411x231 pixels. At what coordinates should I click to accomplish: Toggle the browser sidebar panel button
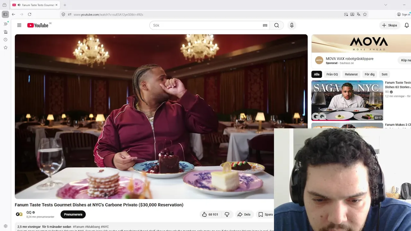pos(5,14)
